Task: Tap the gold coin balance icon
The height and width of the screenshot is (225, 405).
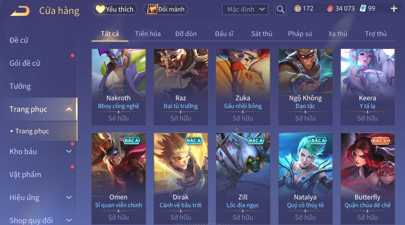Action: 298,9
